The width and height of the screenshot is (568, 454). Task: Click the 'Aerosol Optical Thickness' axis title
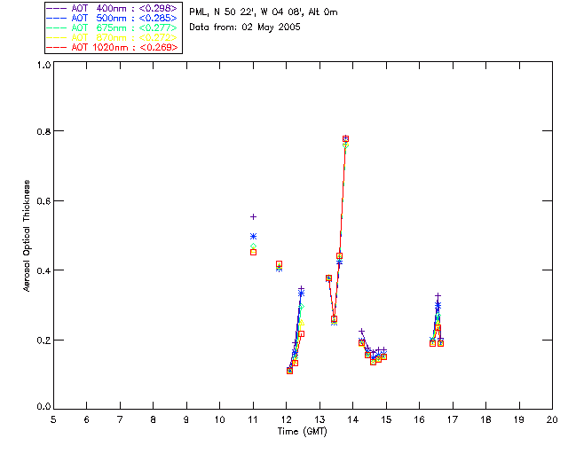point(27,236)
